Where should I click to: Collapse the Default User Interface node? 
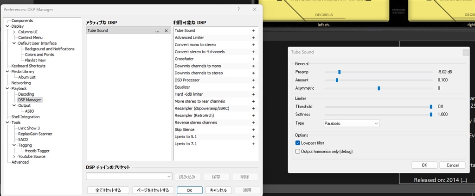pyautogui.click(x=14, y=43)
